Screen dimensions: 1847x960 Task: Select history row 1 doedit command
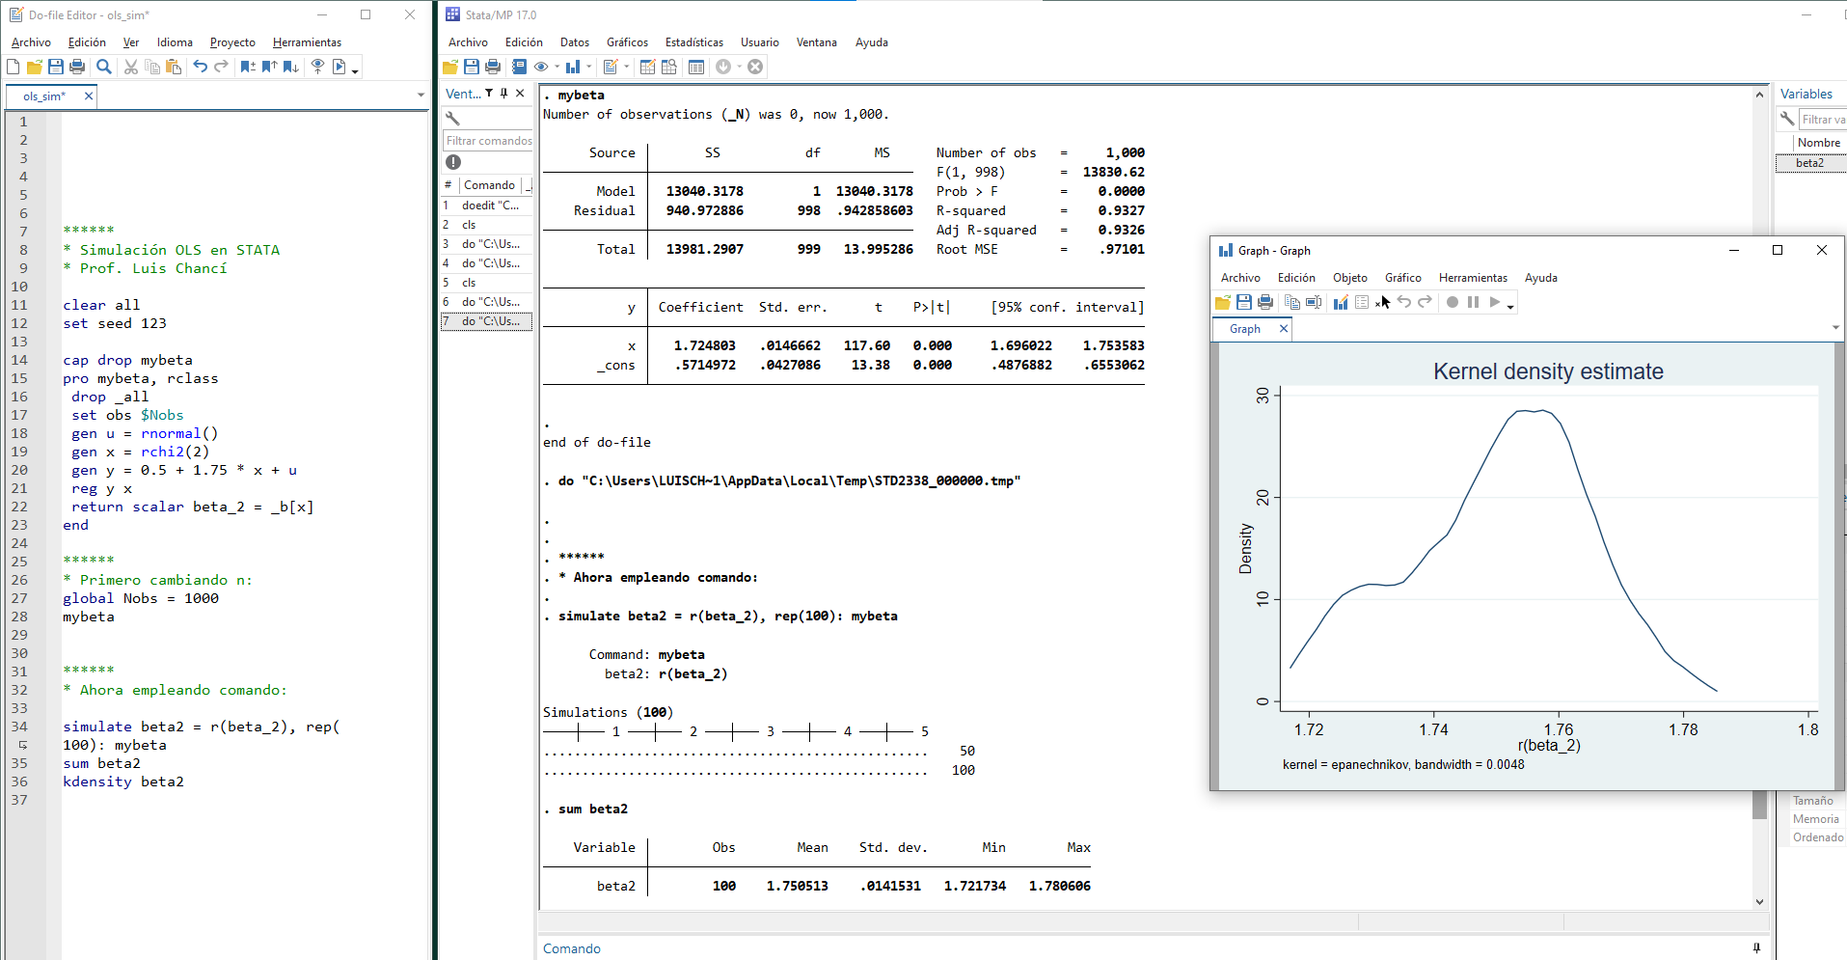click(x=486, y=206)
